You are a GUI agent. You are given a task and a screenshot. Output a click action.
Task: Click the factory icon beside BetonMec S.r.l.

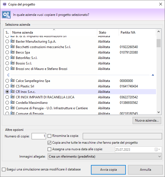pos(13,58)
